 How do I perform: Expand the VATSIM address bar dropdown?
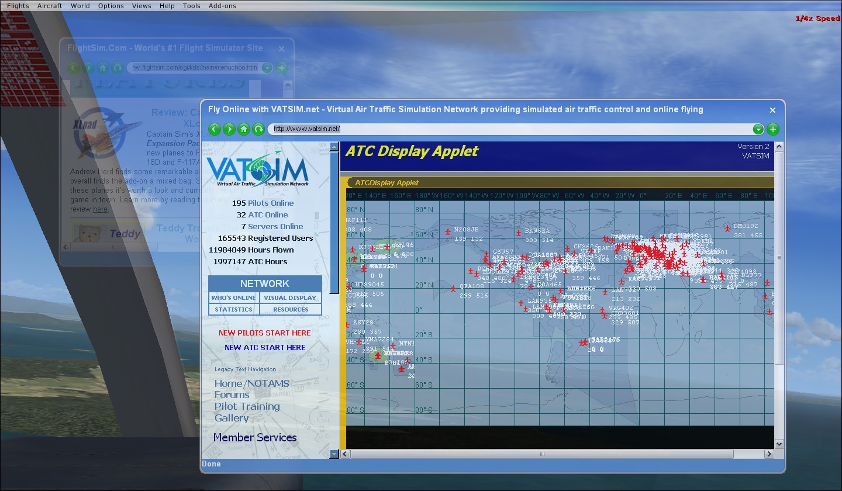click(758, 129)
